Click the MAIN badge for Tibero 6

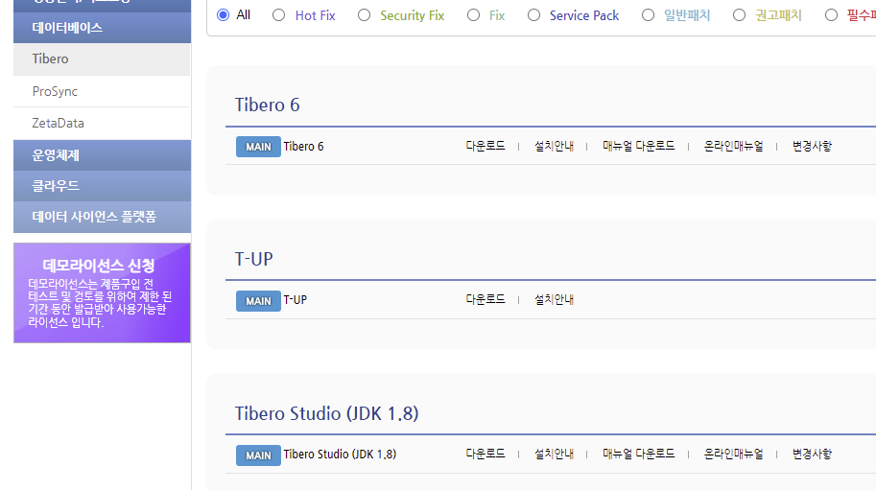pyautogui.click(x=258, y=147)
